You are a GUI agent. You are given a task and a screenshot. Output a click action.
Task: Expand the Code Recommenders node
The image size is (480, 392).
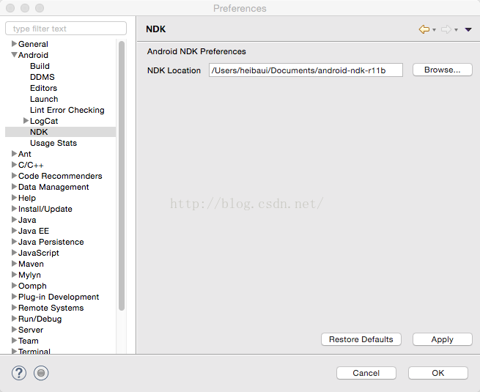point(14,176)
